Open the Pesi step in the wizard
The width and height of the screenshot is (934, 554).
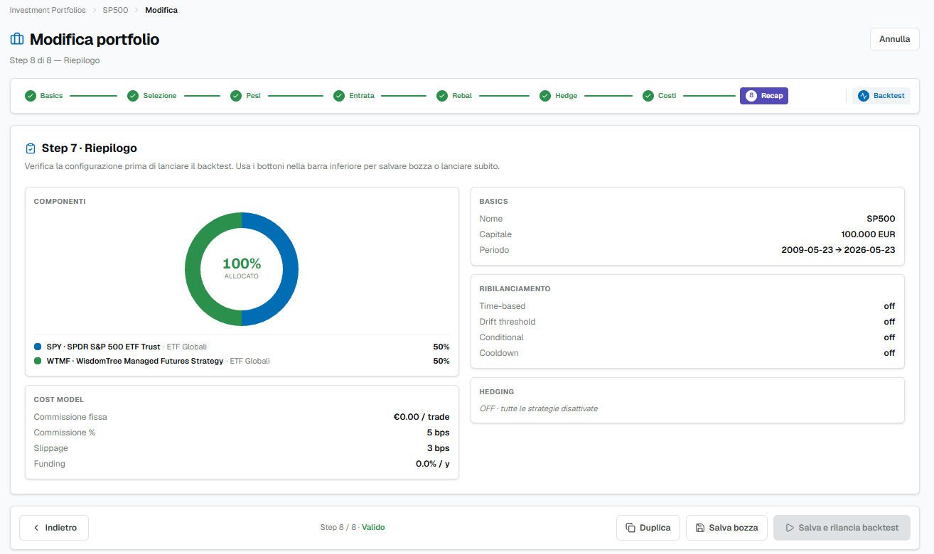point(245,96)
